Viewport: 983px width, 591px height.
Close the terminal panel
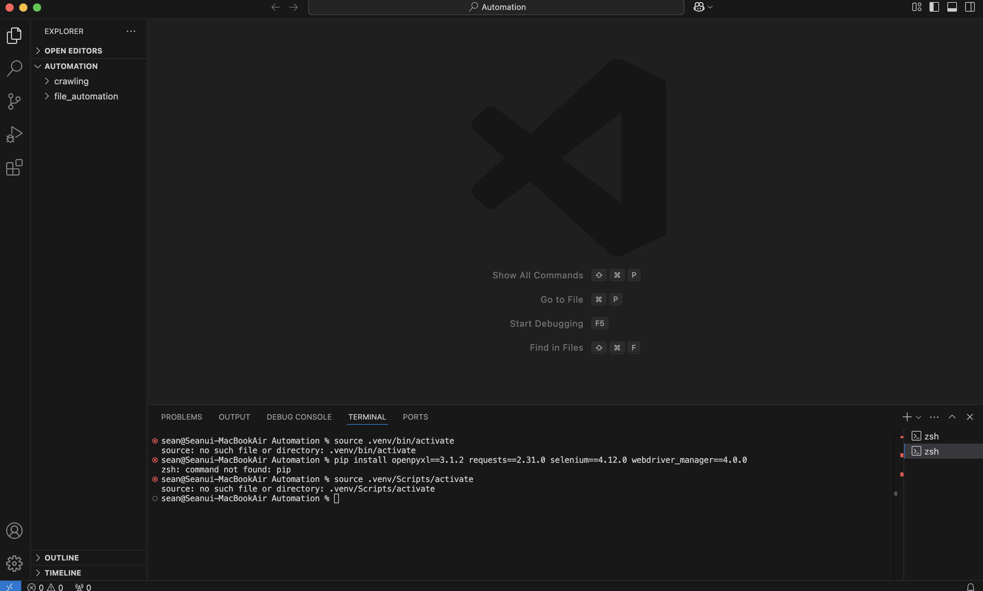pos(970,417)
